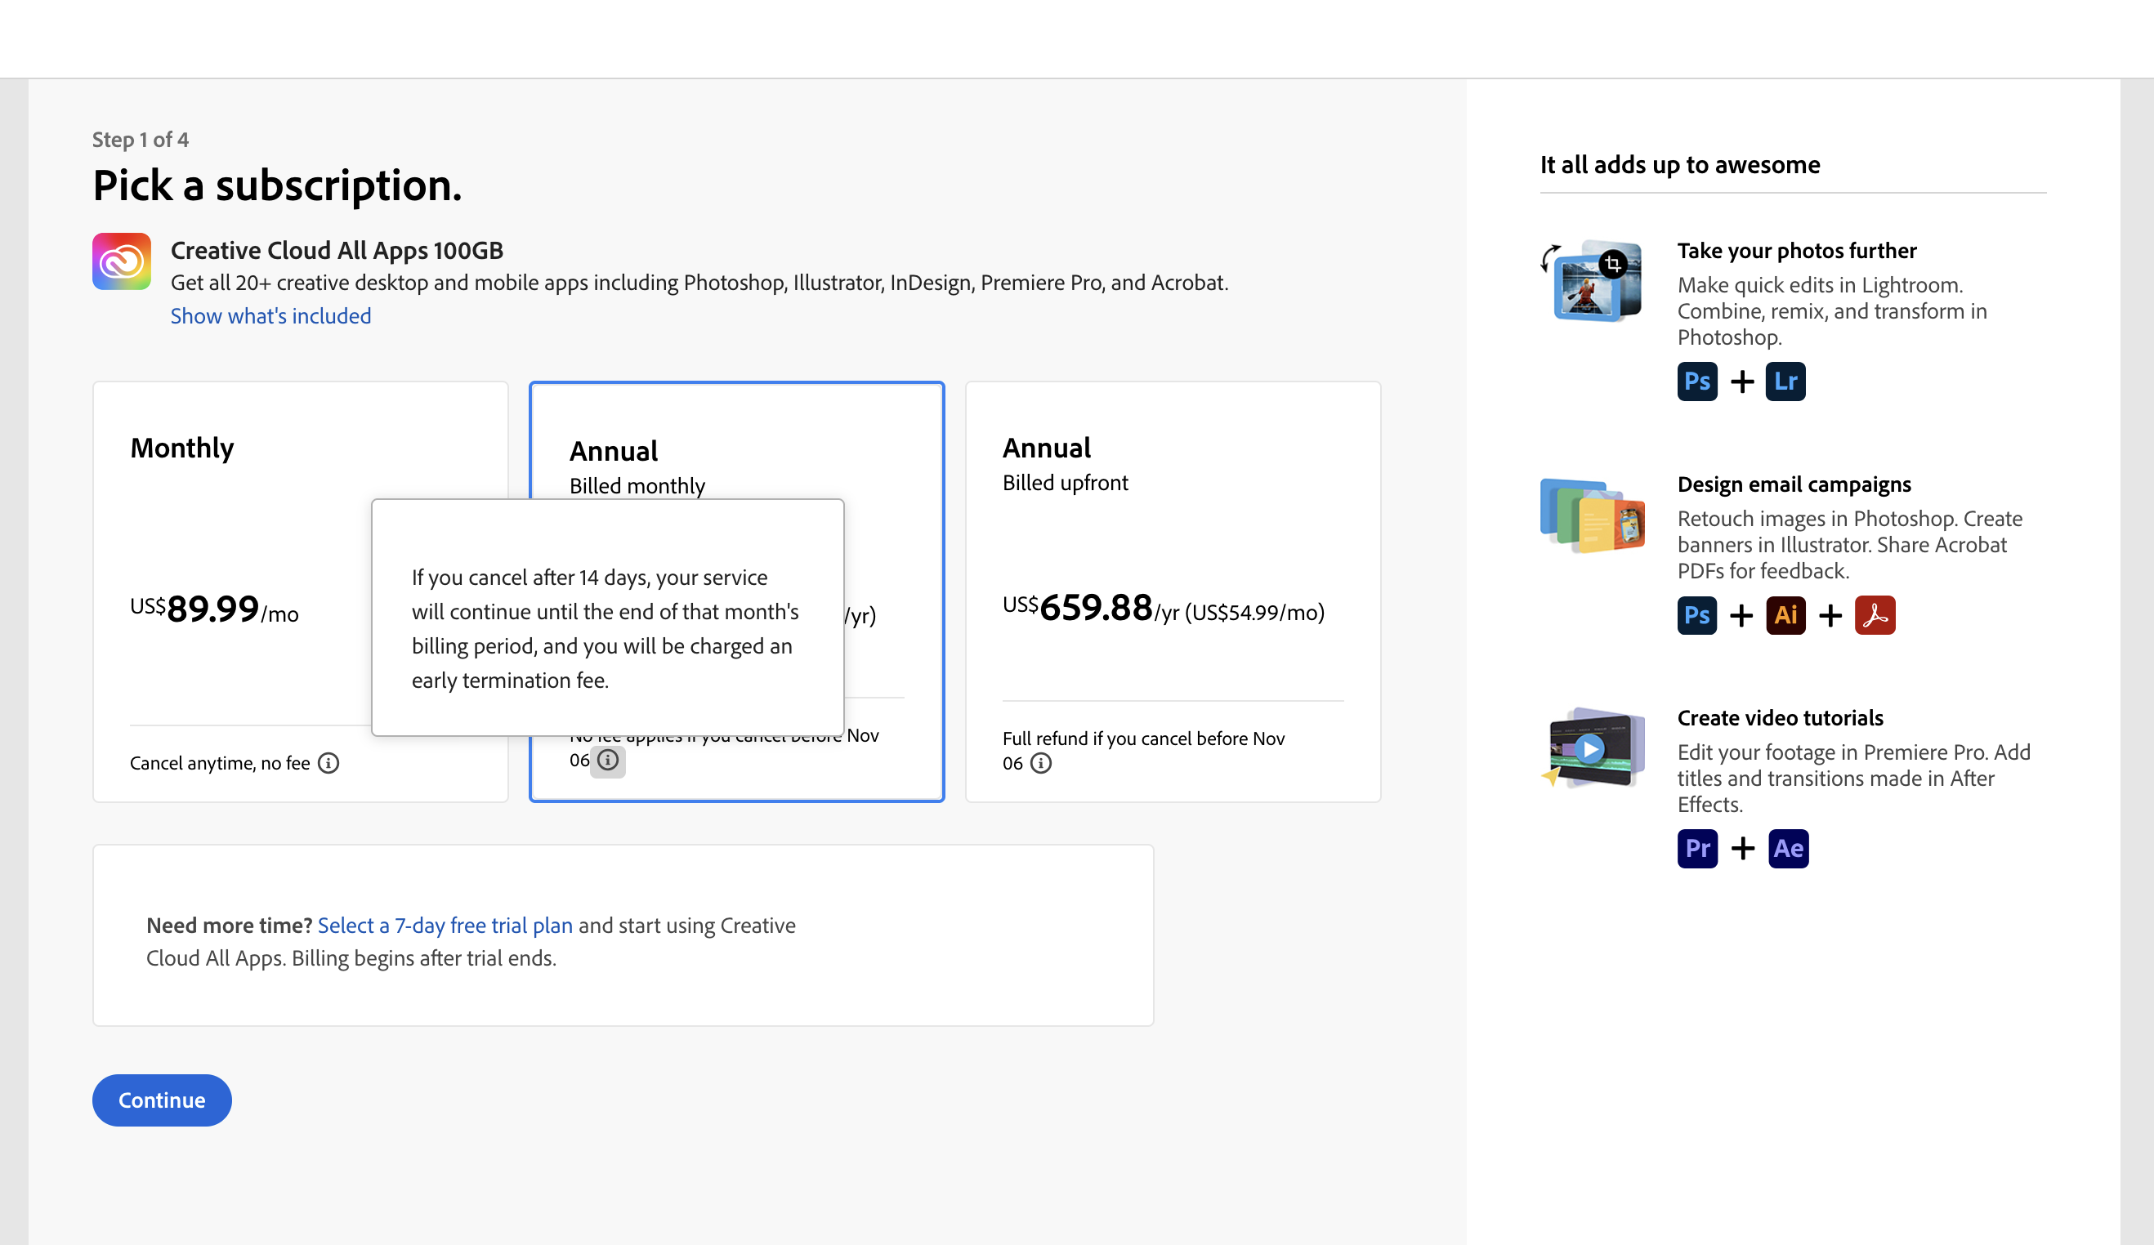The height and width of the screenshot is (1245, 2154).
Task: Click the After Effects Ae icon
Action: [x=1787, y=849]
